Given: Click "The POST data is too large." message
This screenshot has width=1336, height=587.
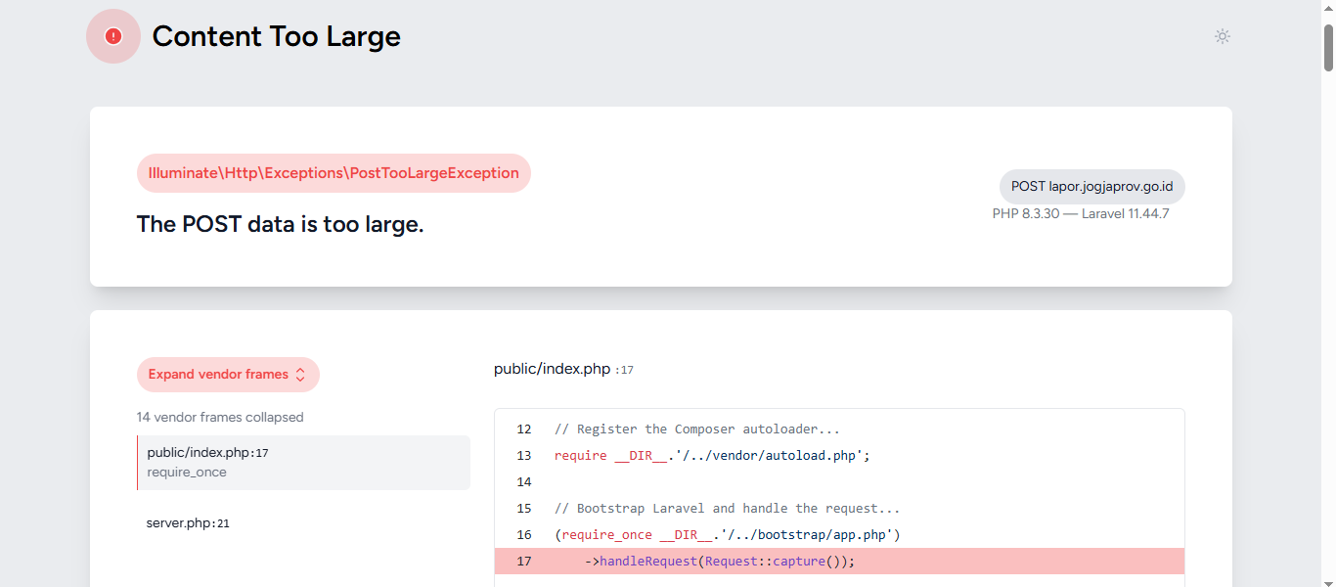Looking at the screenshot, I should click(280, 224).
